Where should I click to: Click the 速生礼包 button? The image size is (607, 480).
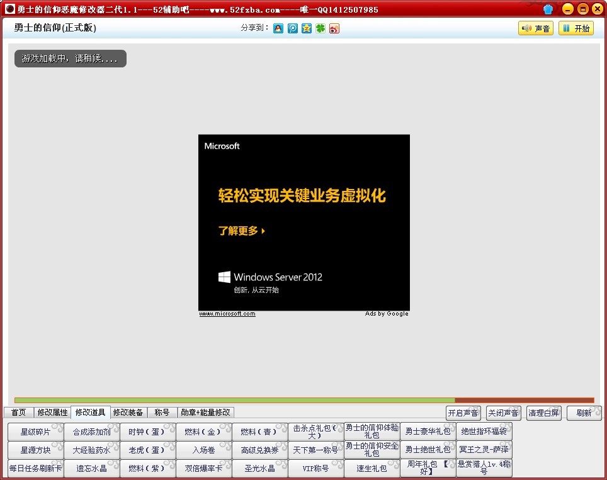click(372, 468)
